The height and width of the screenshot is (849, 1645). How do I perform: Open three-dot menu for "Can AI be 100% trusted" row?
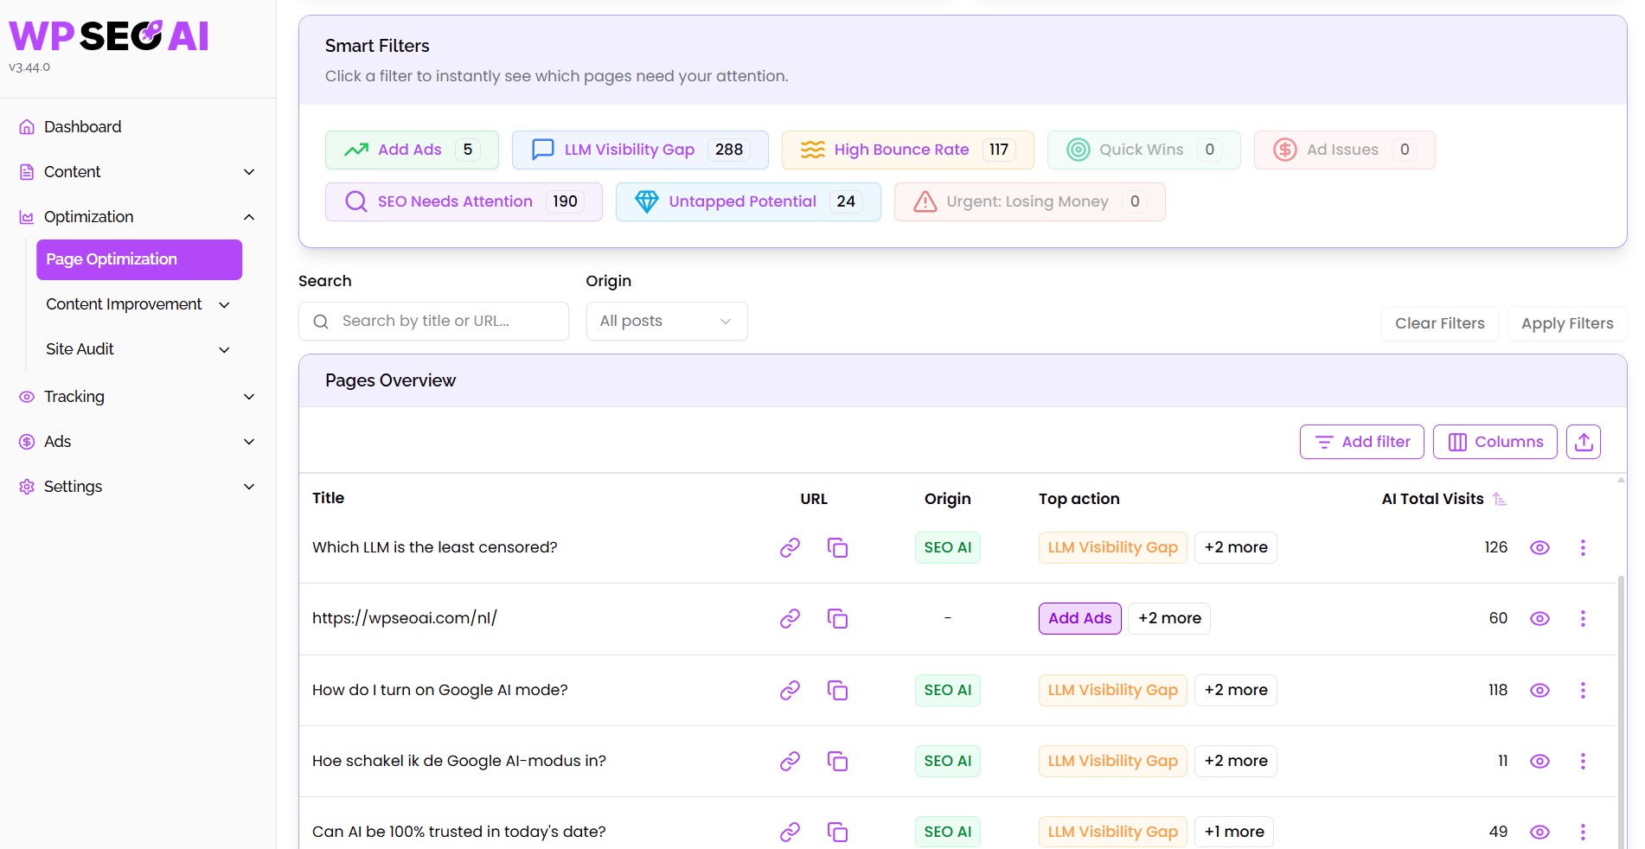click(x=1583, y=832)
